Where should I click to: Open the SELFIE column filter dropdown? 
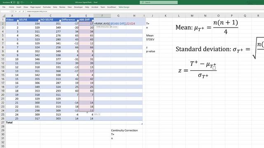[39, 20]
